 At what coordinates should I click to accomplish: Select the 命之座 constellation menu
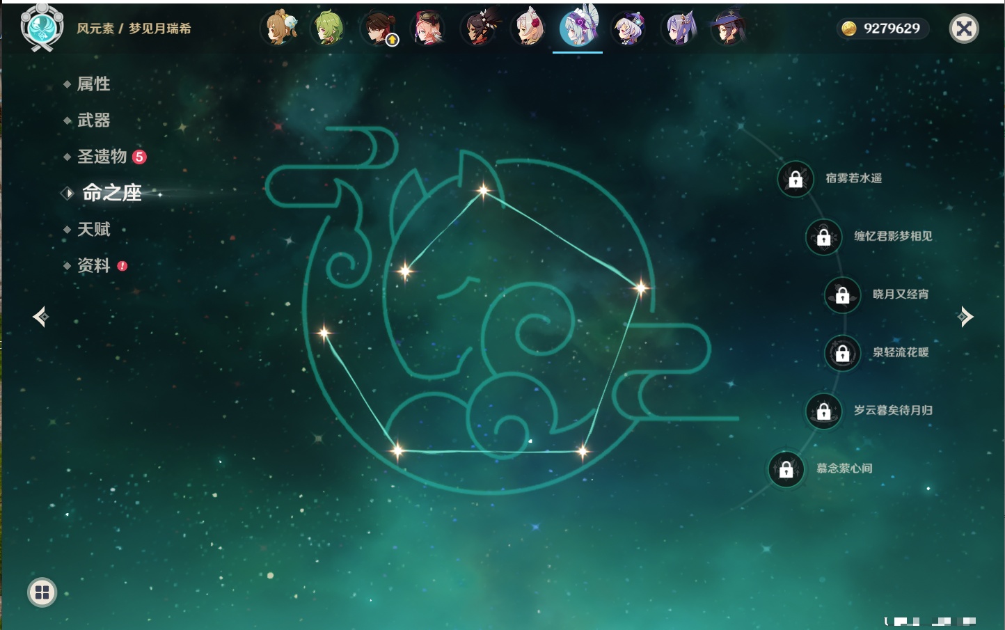[112, 193]
